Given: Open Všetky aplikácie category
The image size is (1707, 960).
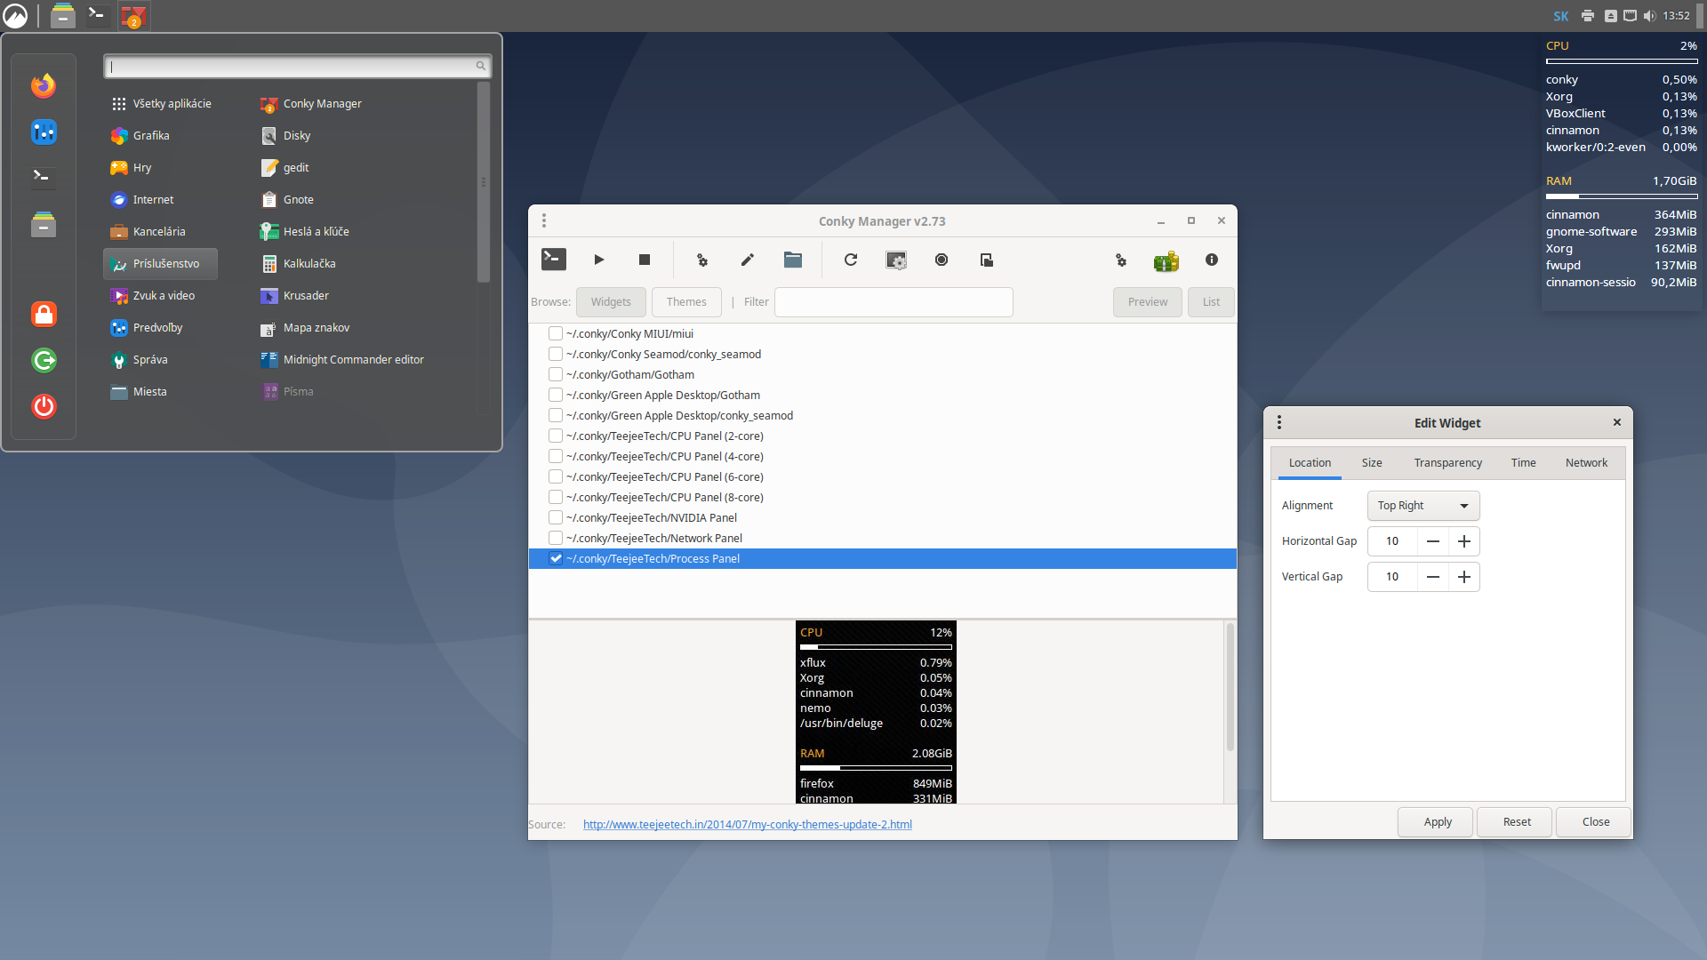Looking at the screenshot, I should click(161, 104).
